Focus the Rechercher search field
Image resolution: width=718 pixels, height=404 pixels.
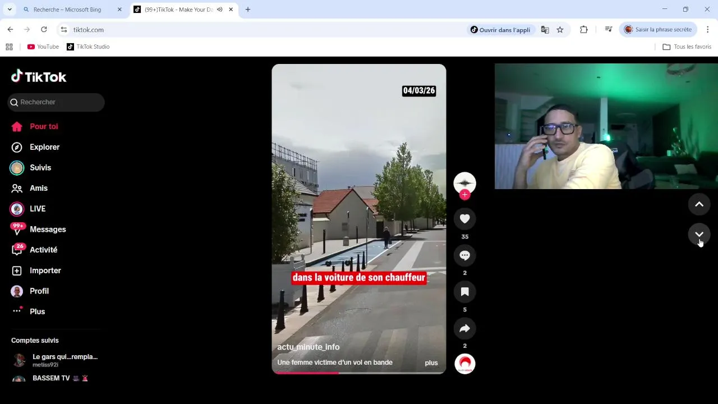[x=56, y=102]
